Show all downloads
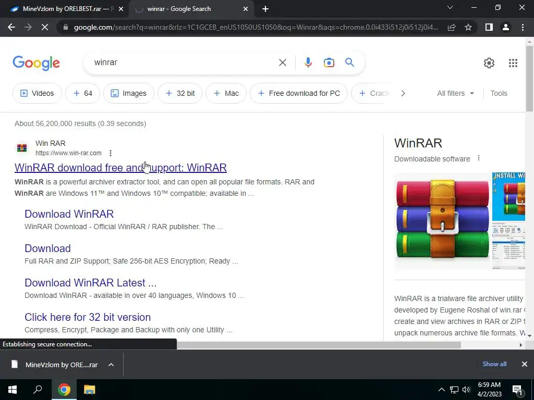This screenshot has width=534, height=400. coord(494,364)
